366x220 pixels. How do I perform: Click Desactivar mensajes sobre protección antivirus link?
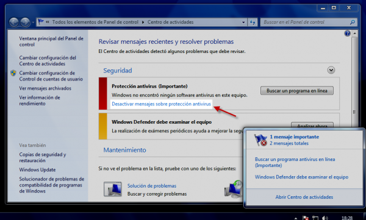click(161, 104)
